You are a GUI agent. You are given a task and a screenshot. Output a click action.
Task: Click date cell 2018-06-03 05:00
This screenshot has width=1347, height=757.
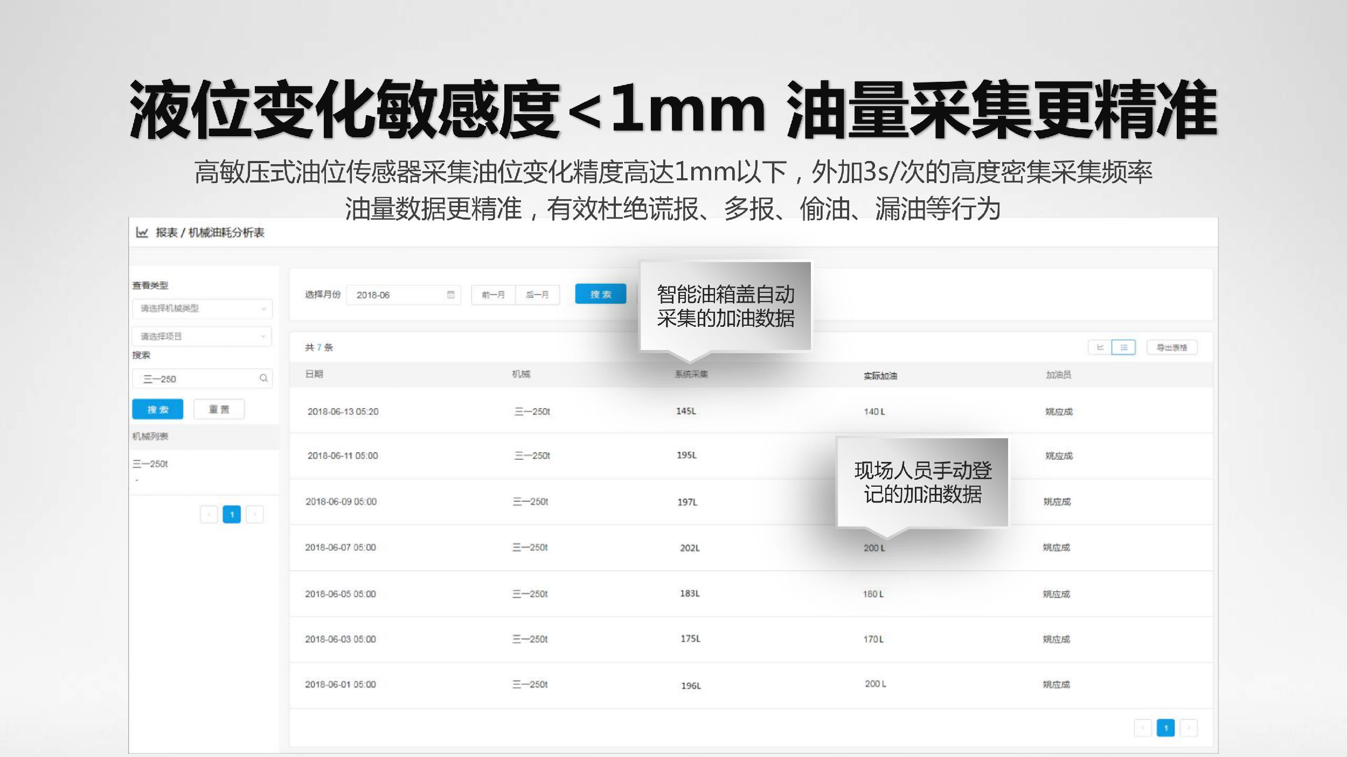coord(341,639)
